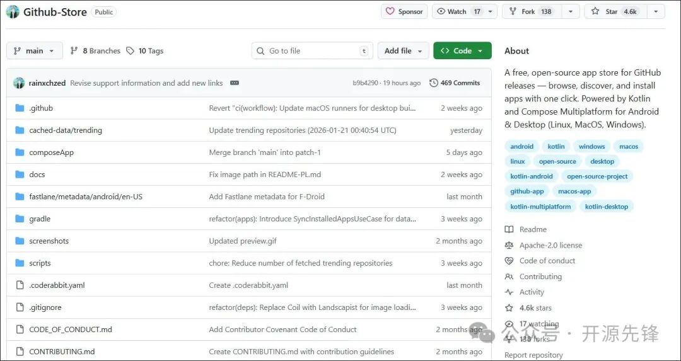Open the .gitignore file
The image size is (681, 361).
[x=45, y=307]
